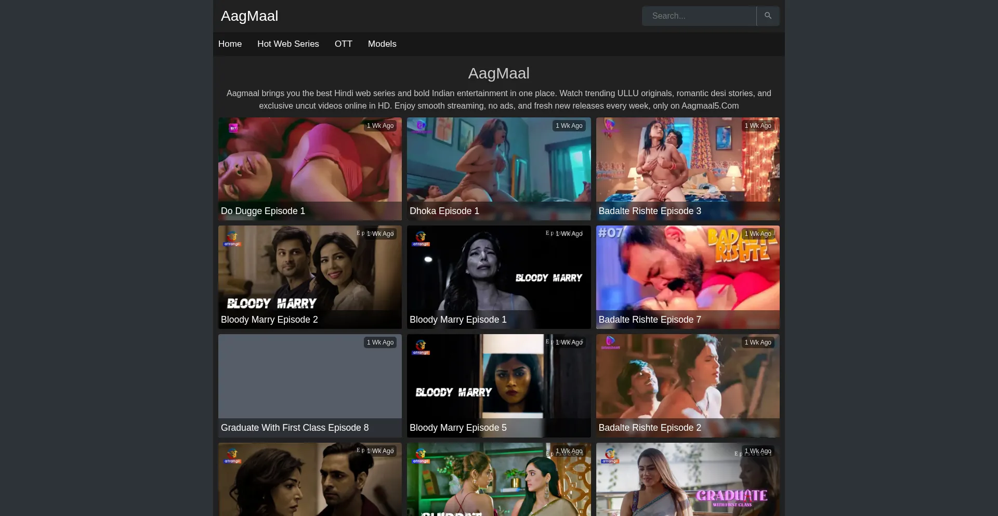The image size is (998, 516).
Task: Click the 1 Wk Ago badge on Do Dugge
Action: coord(380,126)
